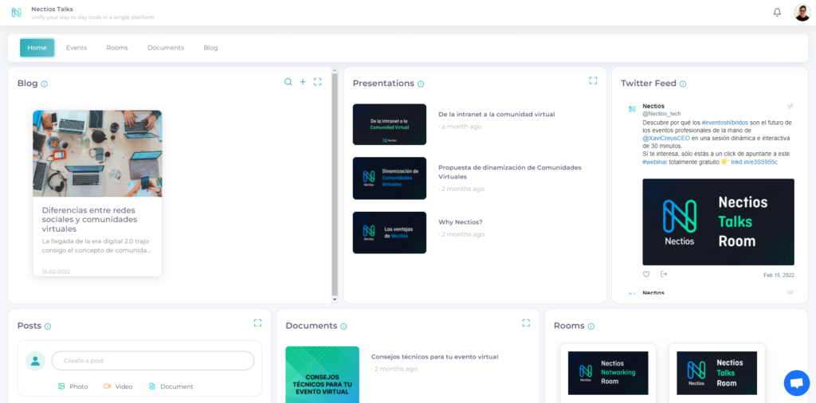Viewport: 816px width, 403px height.
Task: Add a new blog with plus icon
Action: [303, 82]
